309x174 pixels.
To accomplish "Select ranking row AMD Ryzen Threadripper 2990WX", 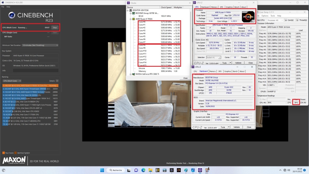I will [30, 89].
